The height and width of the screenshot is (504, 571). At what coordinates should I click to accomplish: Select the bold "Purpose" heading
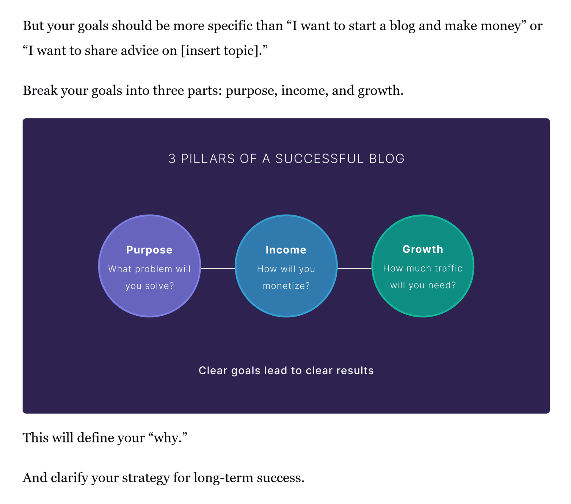(149, 250)
